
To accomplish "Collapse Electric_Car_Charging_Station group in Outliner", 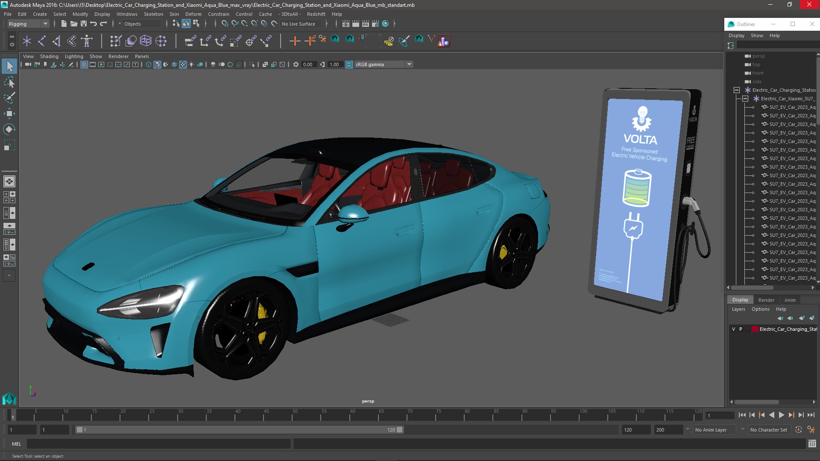I will click(x=737, y=90).
